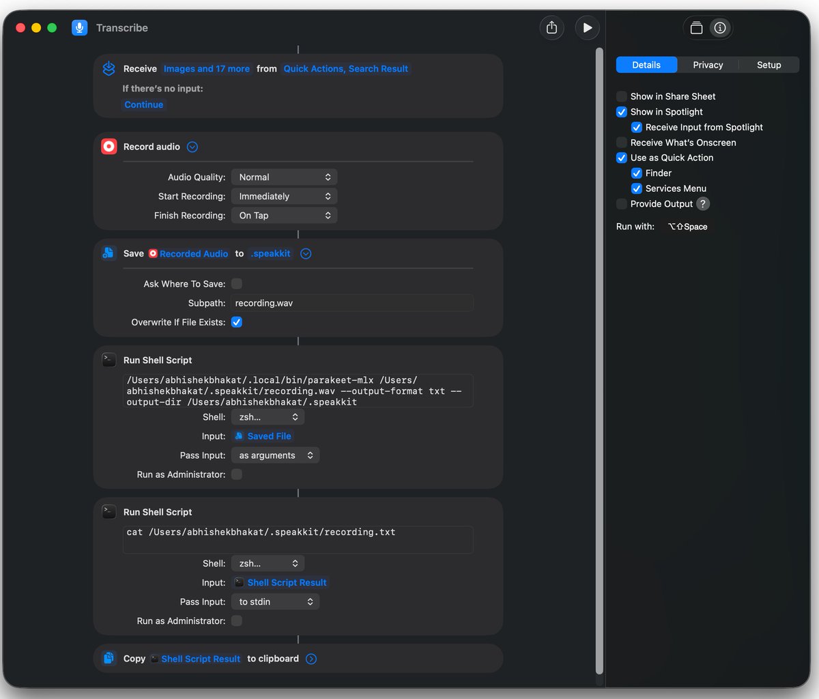Open the Audio Quality dropdown

coord(284,176)
